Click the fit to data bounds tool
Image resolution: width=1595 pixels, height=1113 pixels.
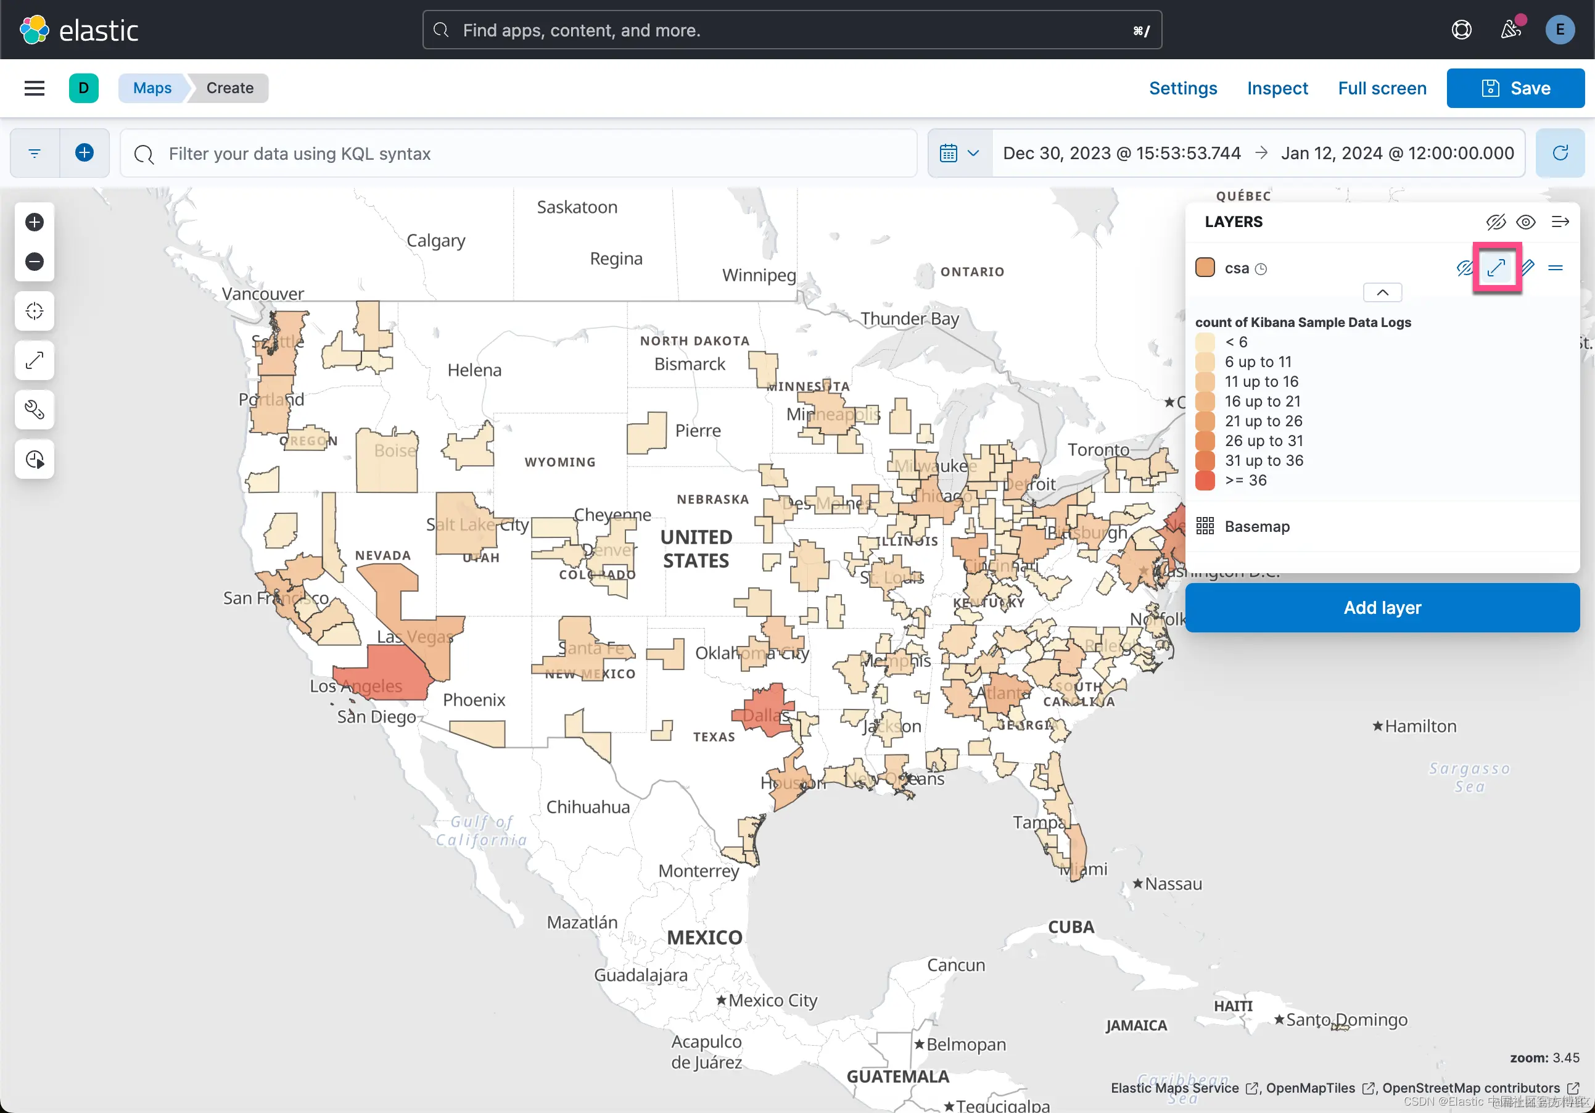(x=34, y=360)
